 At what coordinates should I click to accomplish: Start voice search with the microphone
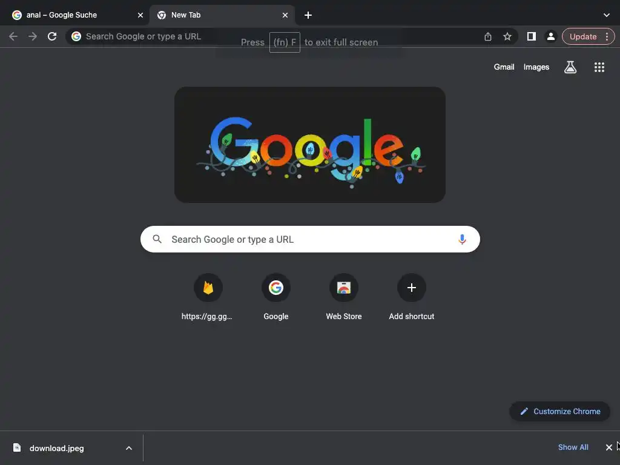(x=462, y=239)
